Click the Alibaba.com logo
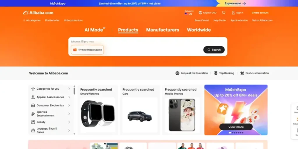This screenshot has width=298, height=149. coord(38,13)
